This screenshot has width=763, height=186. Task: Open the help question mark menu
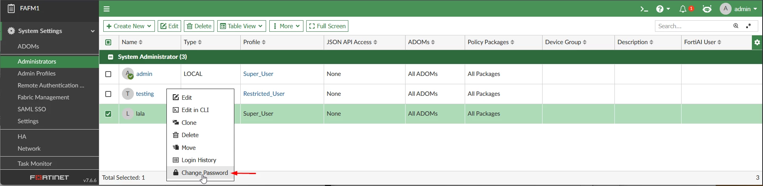663,9
